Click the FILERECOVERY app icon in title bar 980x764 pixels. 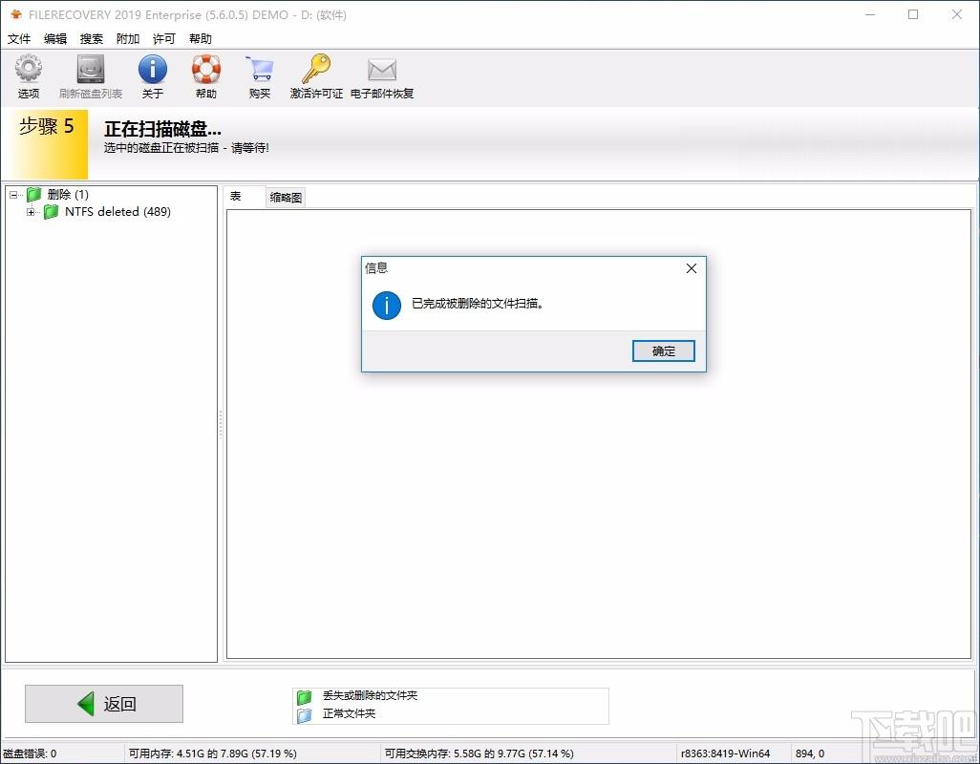16,14
